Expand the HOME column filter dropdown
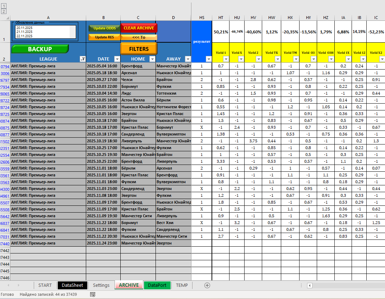Screen dimensions: 385x299 [x=152, y=59]
